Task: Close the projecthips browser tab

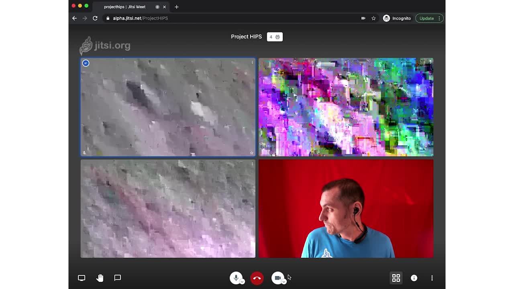Action: click(x=164, y=7)
